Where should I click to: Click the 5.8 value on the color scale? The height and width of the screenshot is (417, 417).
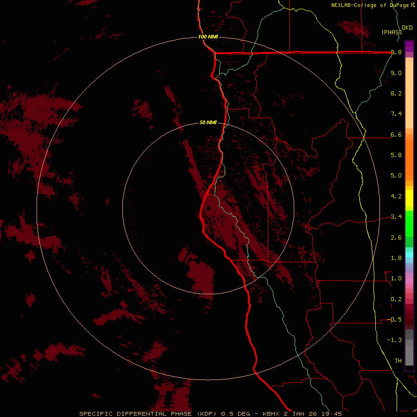pos(396,155)
